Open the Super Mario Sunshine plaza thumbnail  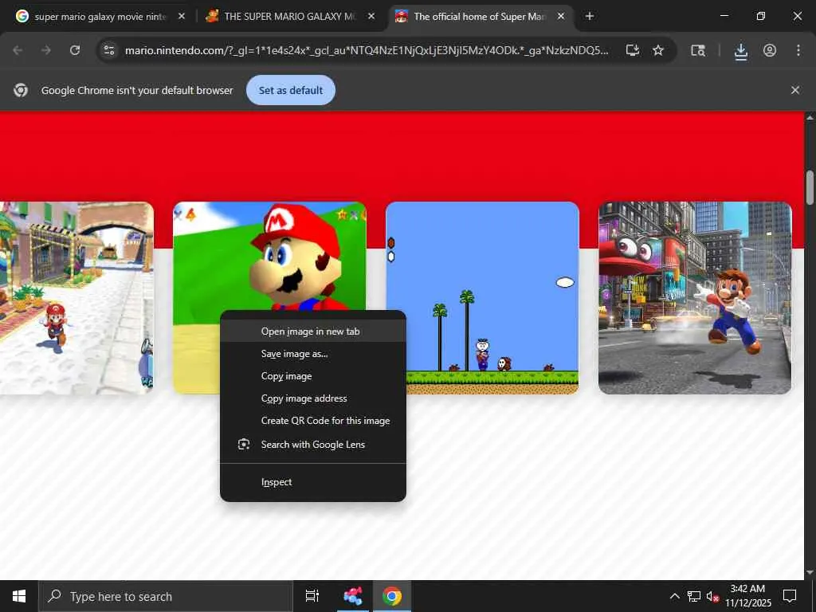pos(76,298)
